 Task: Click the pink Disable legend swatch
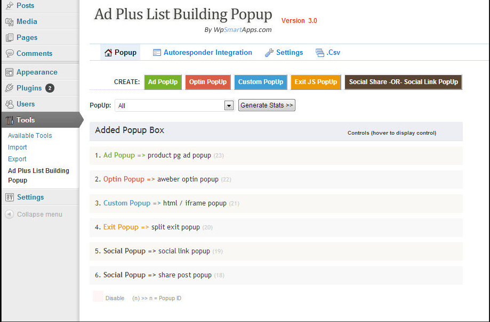pyautogui.click(x=98, y=297)
